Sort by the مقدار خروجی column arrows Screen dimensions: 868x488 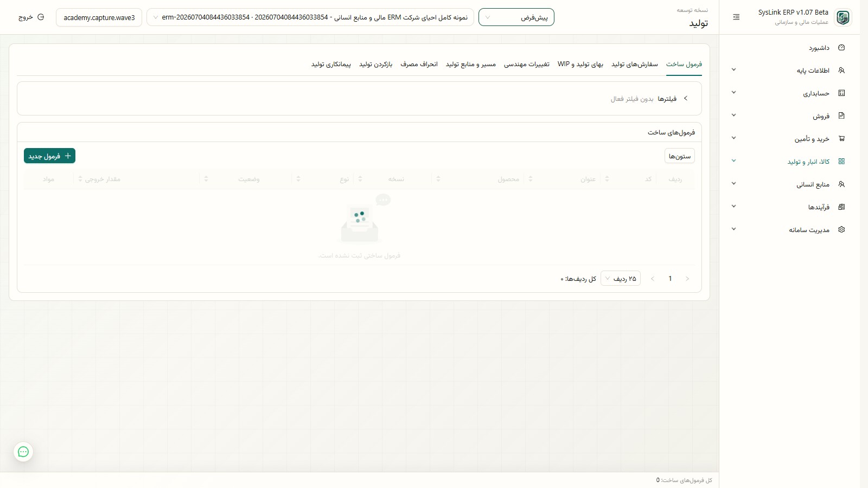(80, 179)
